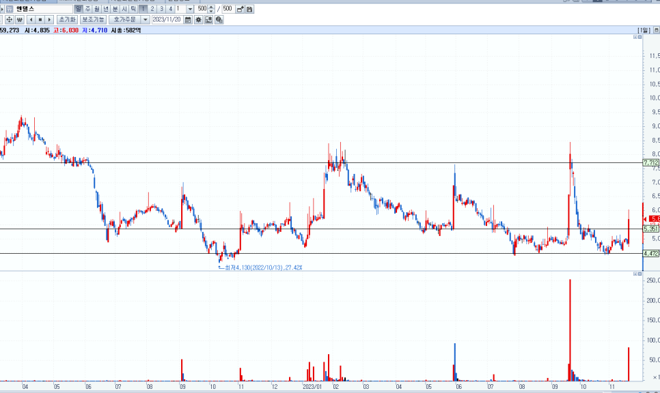Increase the 500 candle count stepper
The height and width of the screenshot is (393, 660).
(211, 7)
